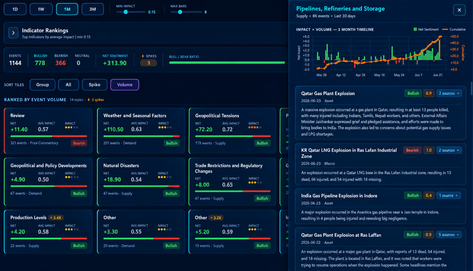Open Trade Restrictions and Regulatory Changes tile
The height and width of the screenshot is (271, 473).
[x=232, y=182]
